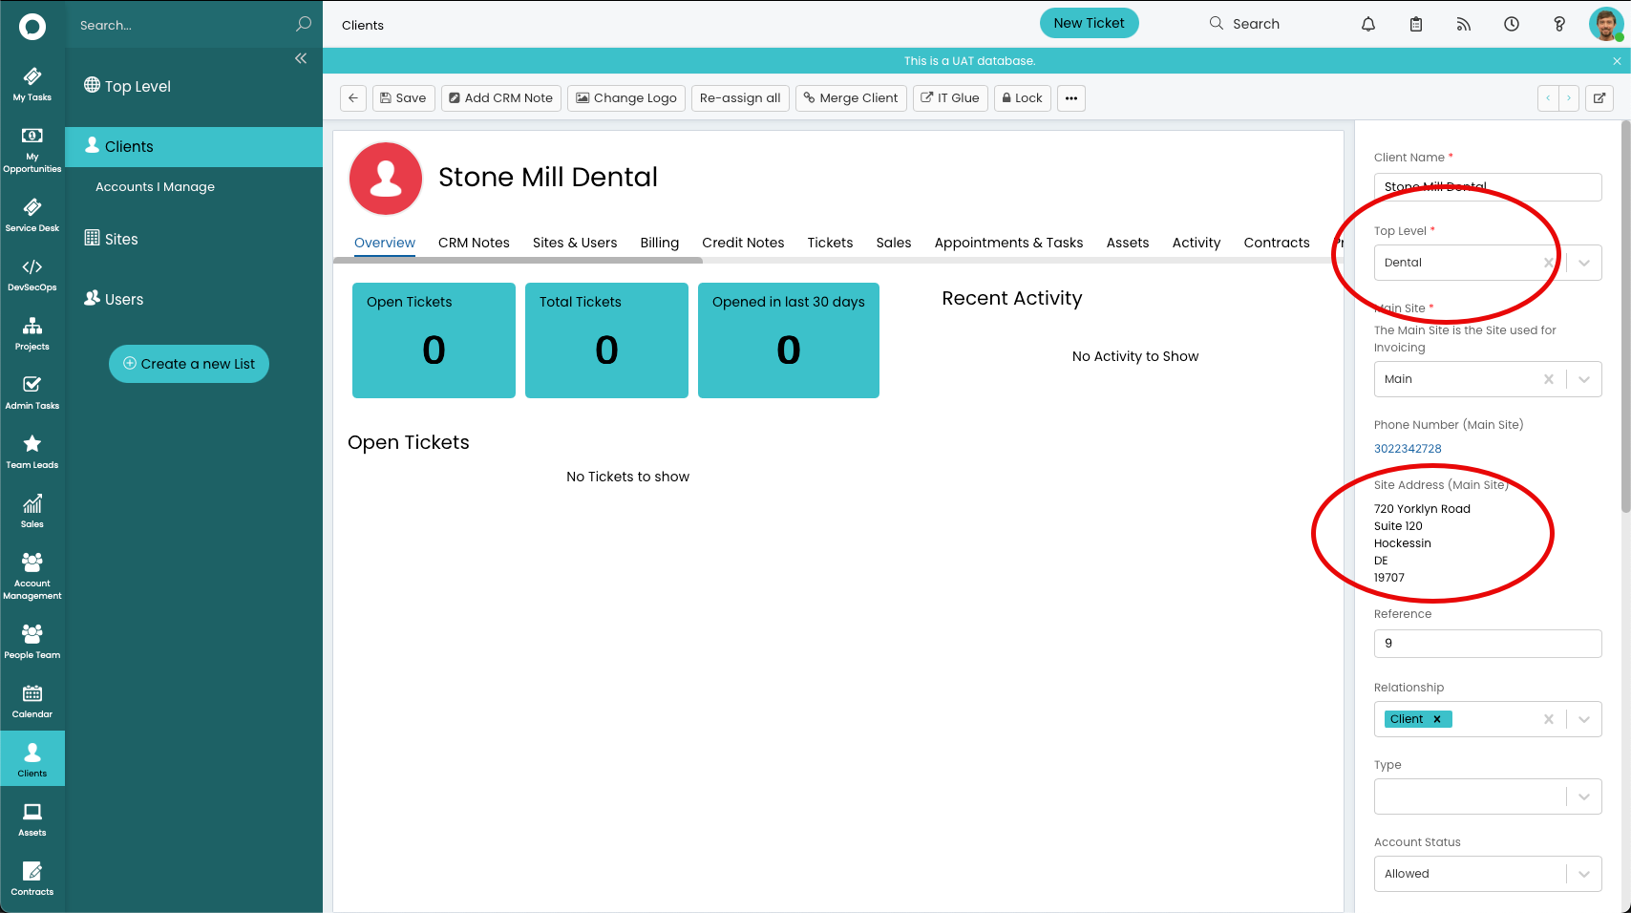
Task: Click the notifications bell icon
Action: [1368, 24]
